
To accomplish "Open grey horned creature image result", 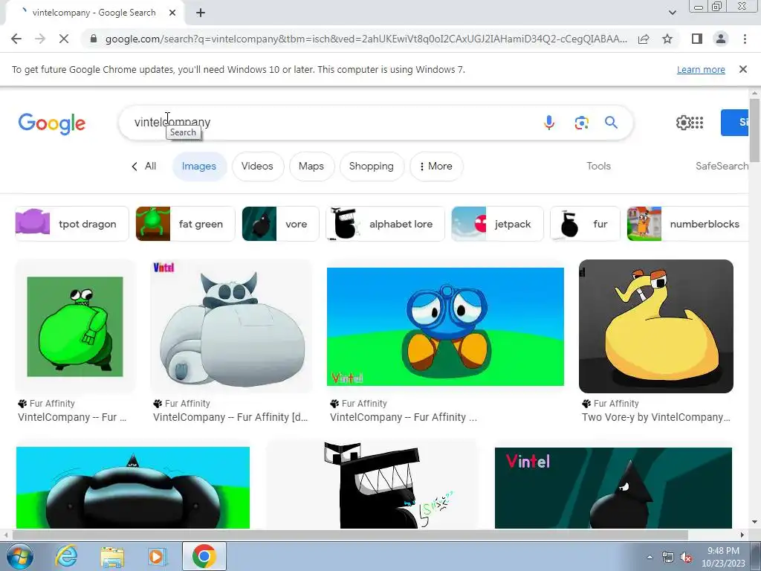I will [x=232, y=326].
